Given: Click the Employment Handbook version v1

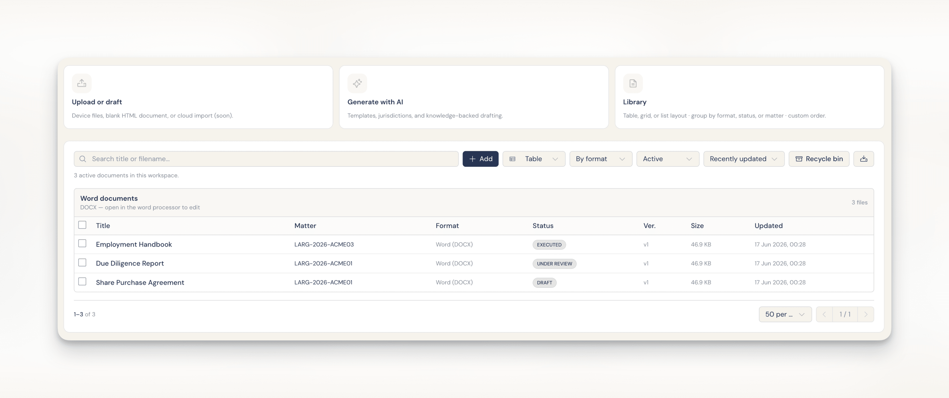Looking at the screenshot, I should [646, 244].
